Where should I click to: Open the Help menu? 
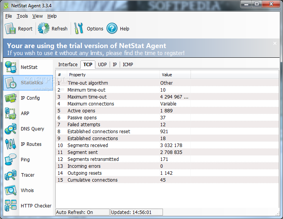[52, 16]
